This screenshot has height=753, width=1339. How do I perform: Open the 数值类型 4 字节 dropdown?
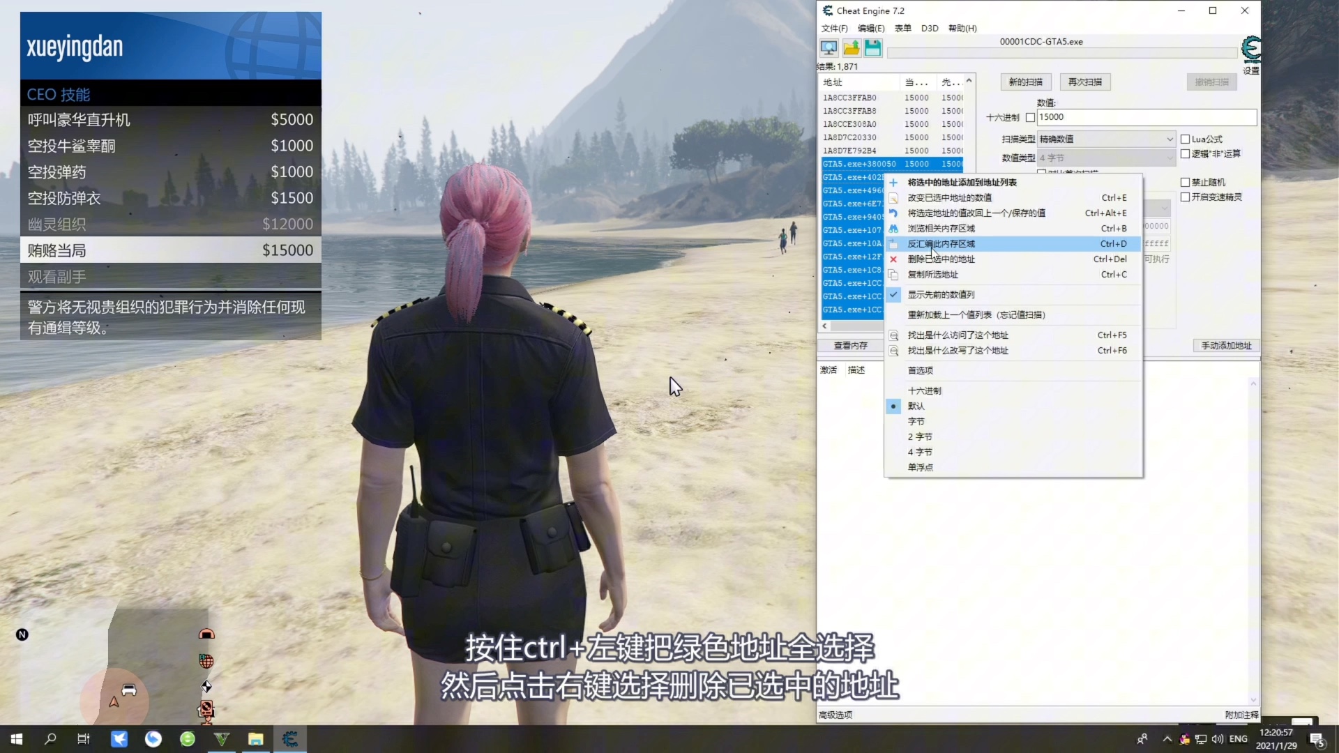[x=1107, y=158]
